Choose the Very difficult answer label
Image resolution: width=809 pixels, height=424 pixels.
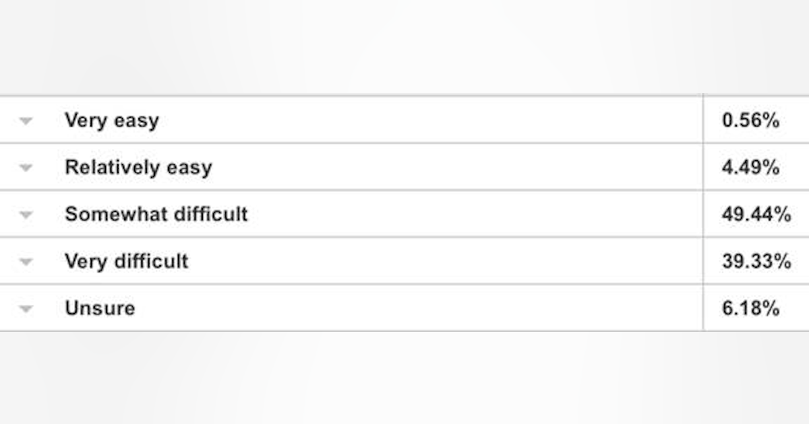tap(127, 261)
